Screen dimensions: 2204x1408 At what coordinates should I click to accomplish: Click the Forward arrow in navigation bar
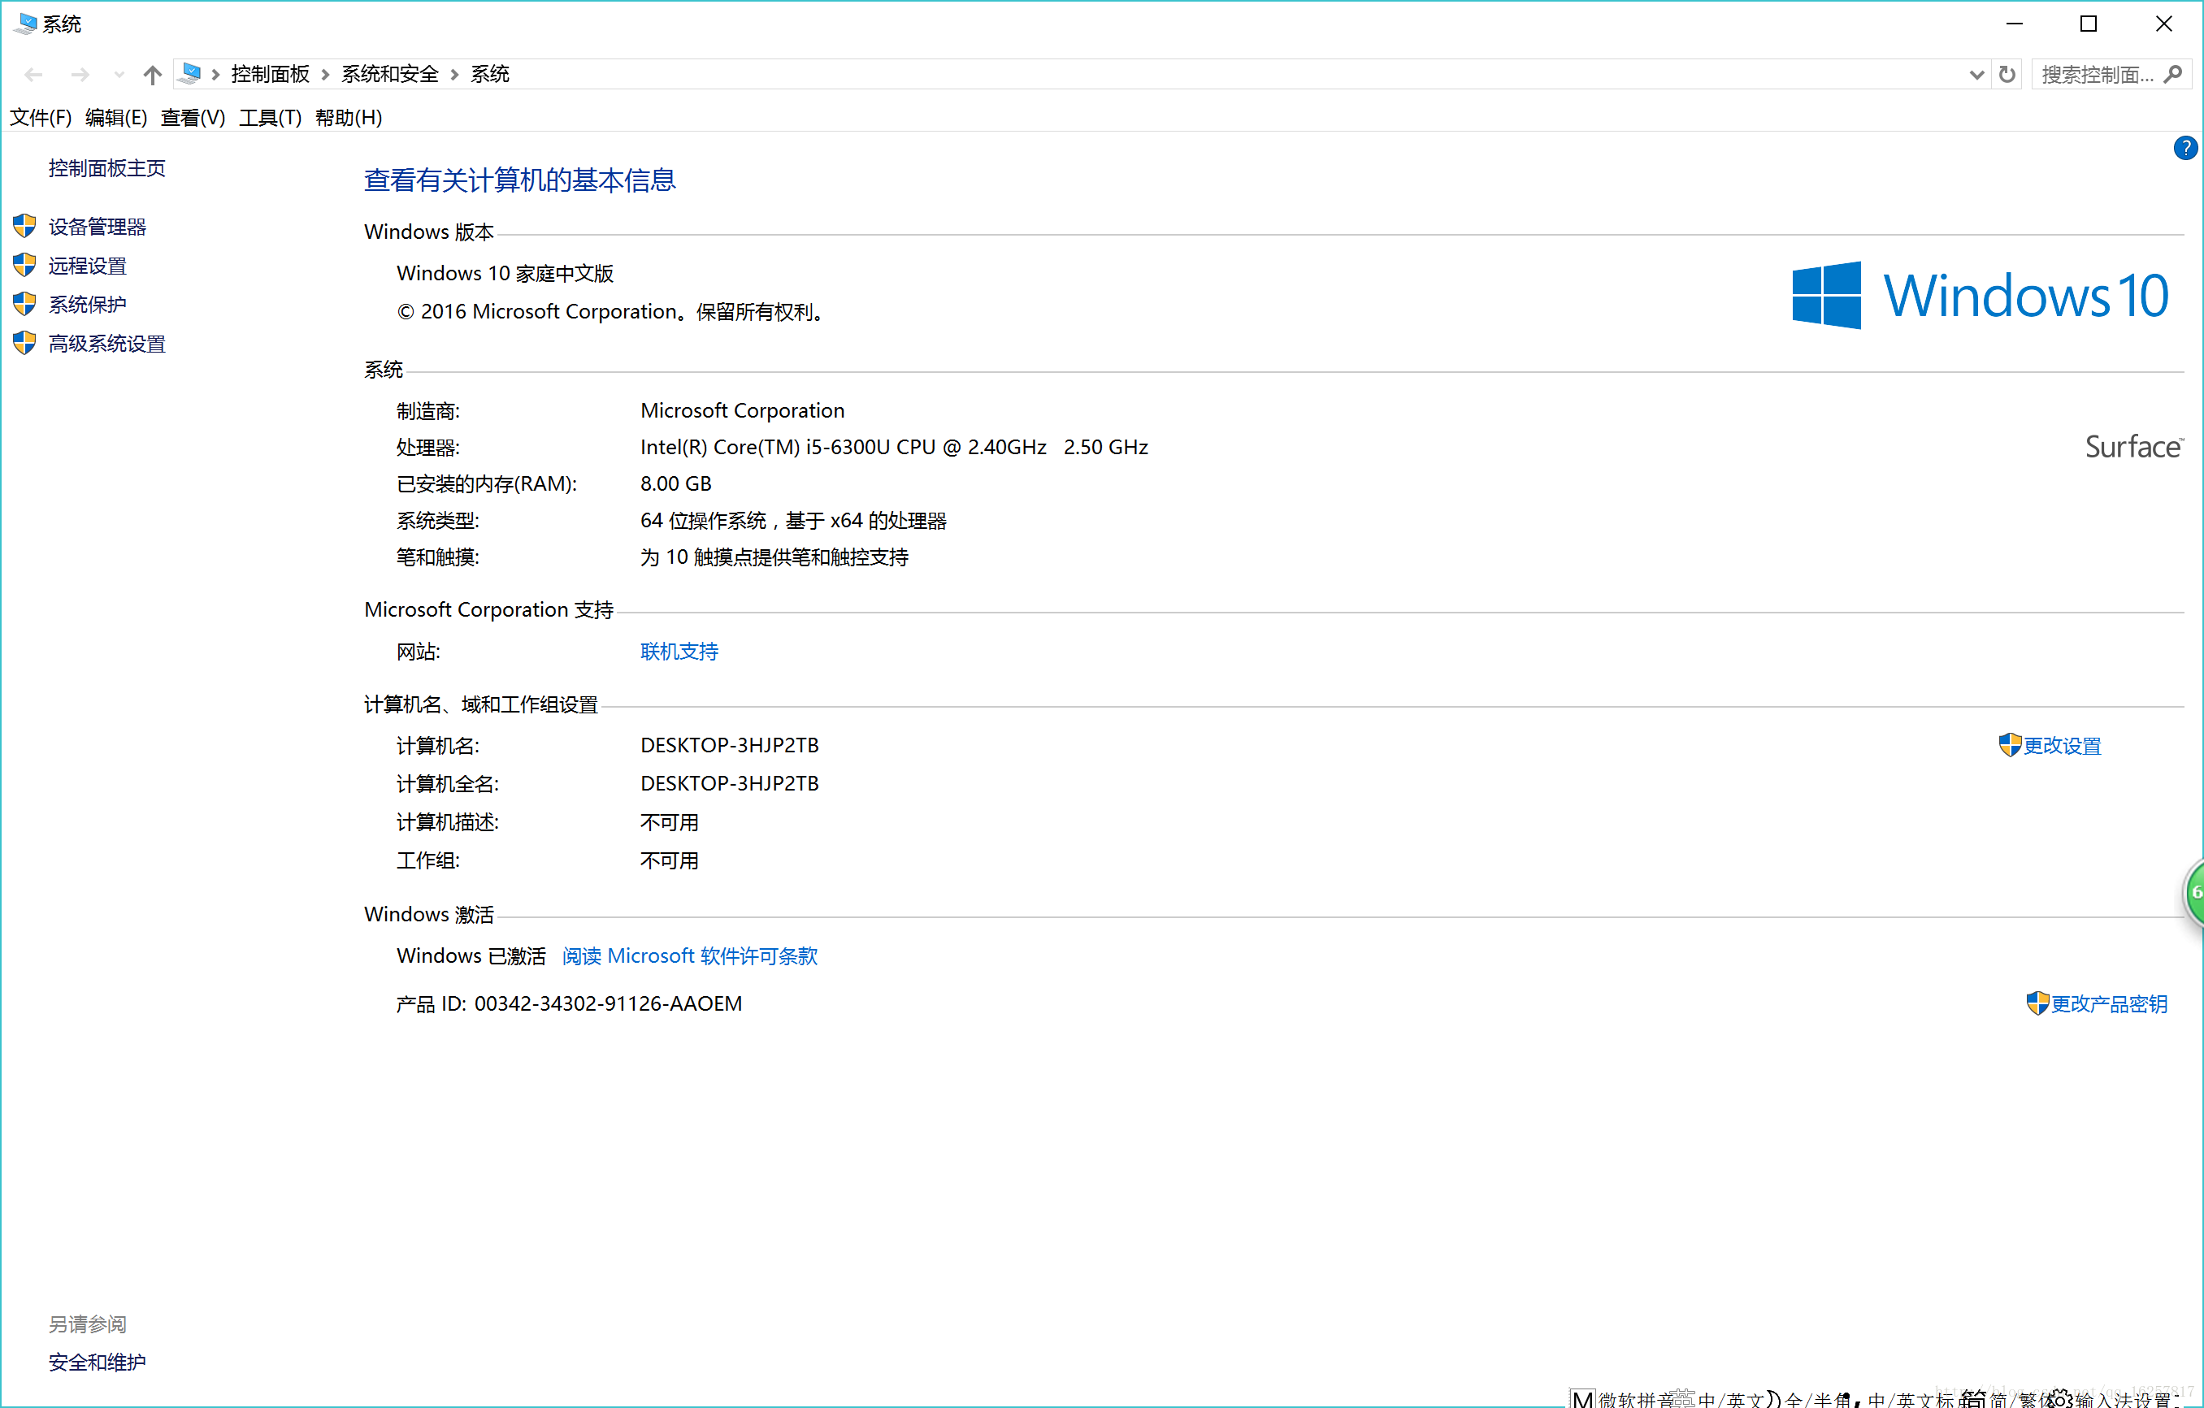[80, 75]
